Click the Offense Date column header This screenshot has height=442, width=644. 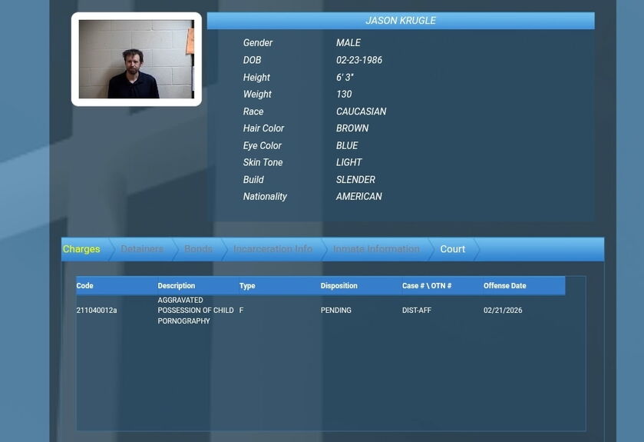pyautogui.click(x=505, y=286)
